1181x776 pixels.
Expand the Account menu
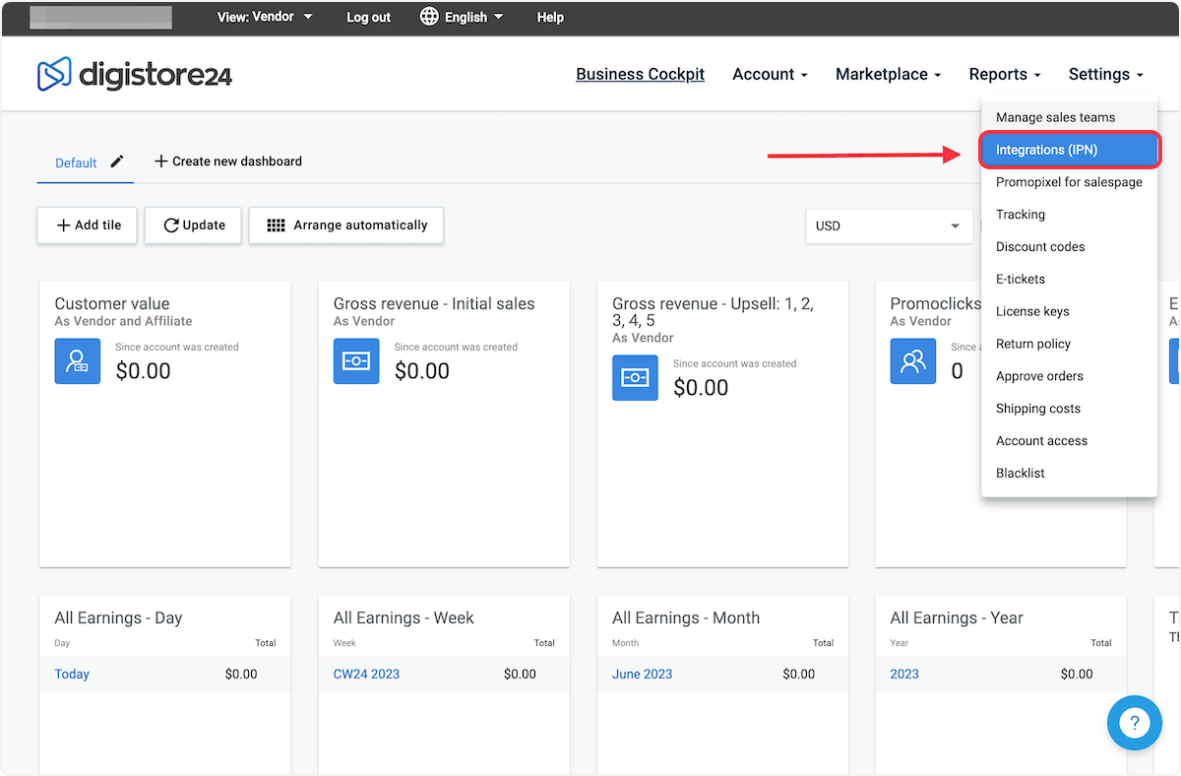click(x=770, y=74)
